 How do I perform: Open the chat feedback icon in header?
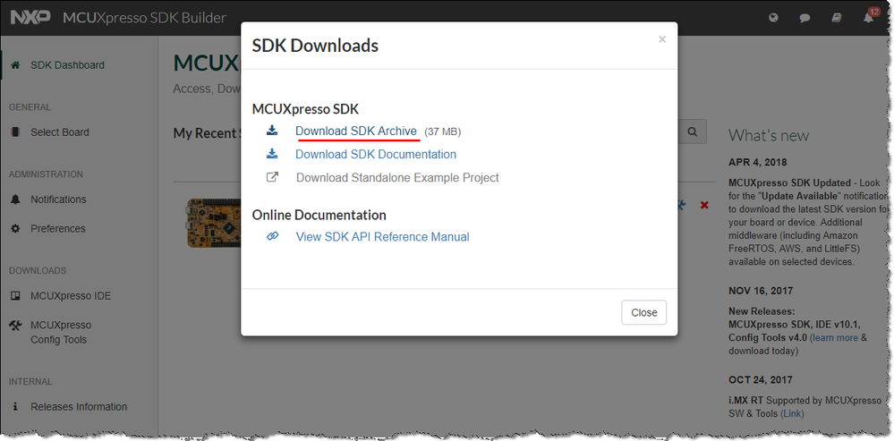(805, 18)
